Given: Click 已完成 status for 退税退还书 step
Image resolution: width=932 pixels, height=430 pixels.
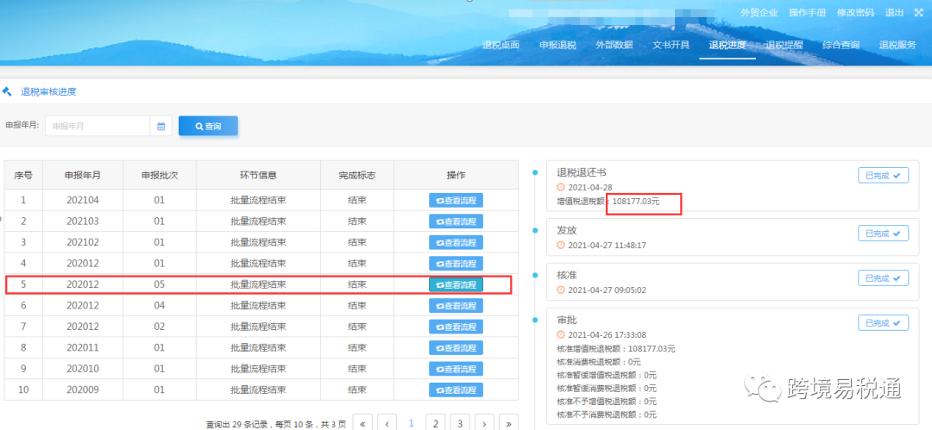Looking at the screenshot, I should (883, 175).
